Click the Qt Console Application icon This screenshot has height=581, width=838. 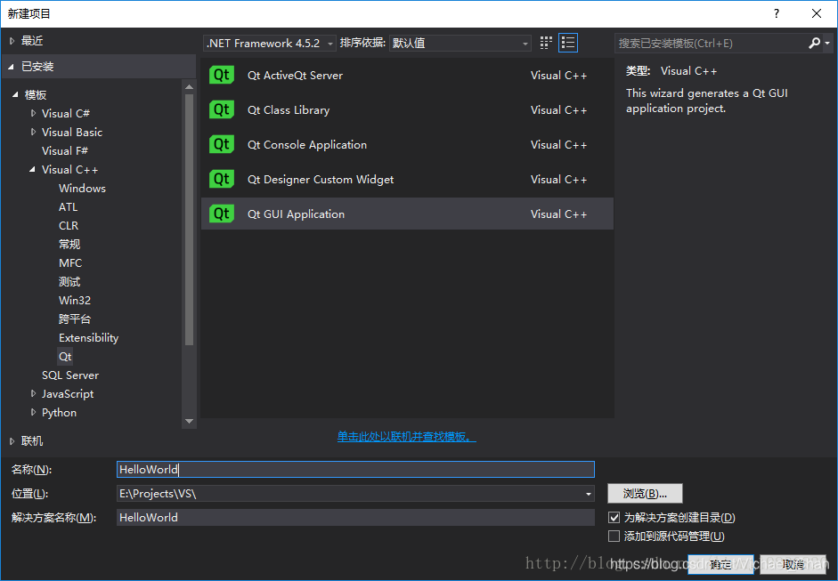click(x=222, y=145)
